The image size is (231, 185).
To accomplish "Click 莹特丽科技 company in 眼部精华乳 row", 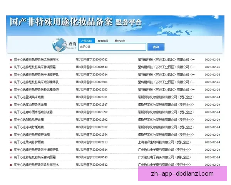I will click(x=166, y=82).
